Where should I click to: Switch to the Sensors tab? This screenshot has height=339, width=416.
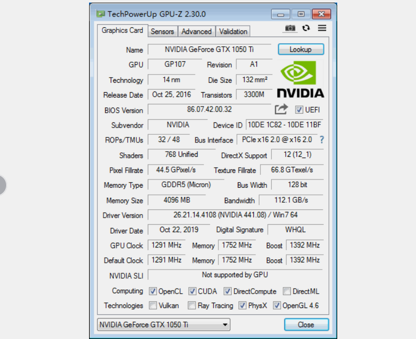coord(162,31)
